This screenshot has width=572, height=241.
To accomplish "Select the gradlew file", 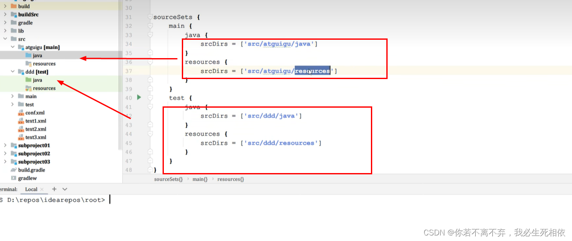I will coord(27,178).
